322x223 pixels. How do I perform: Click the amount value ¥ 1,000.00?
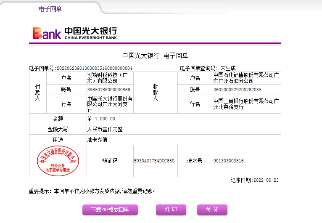click(x=101, y=119)
